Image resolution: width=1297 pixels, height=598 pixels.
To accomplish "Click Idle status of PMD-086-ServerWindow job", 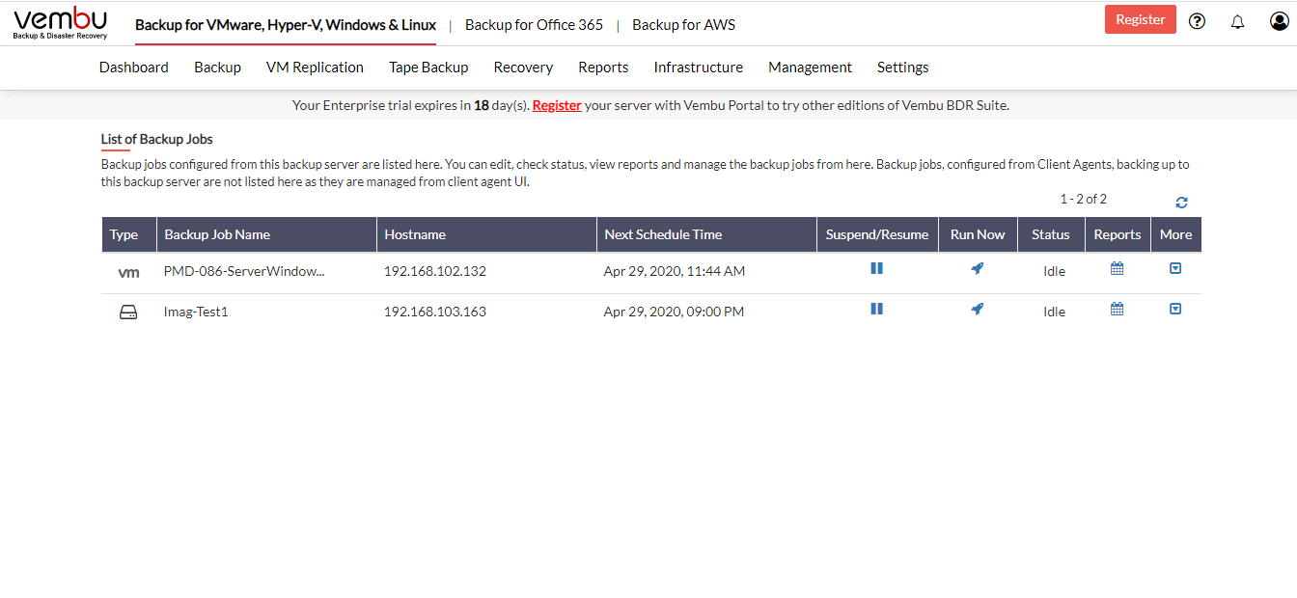I will [x=1054, y=272].
